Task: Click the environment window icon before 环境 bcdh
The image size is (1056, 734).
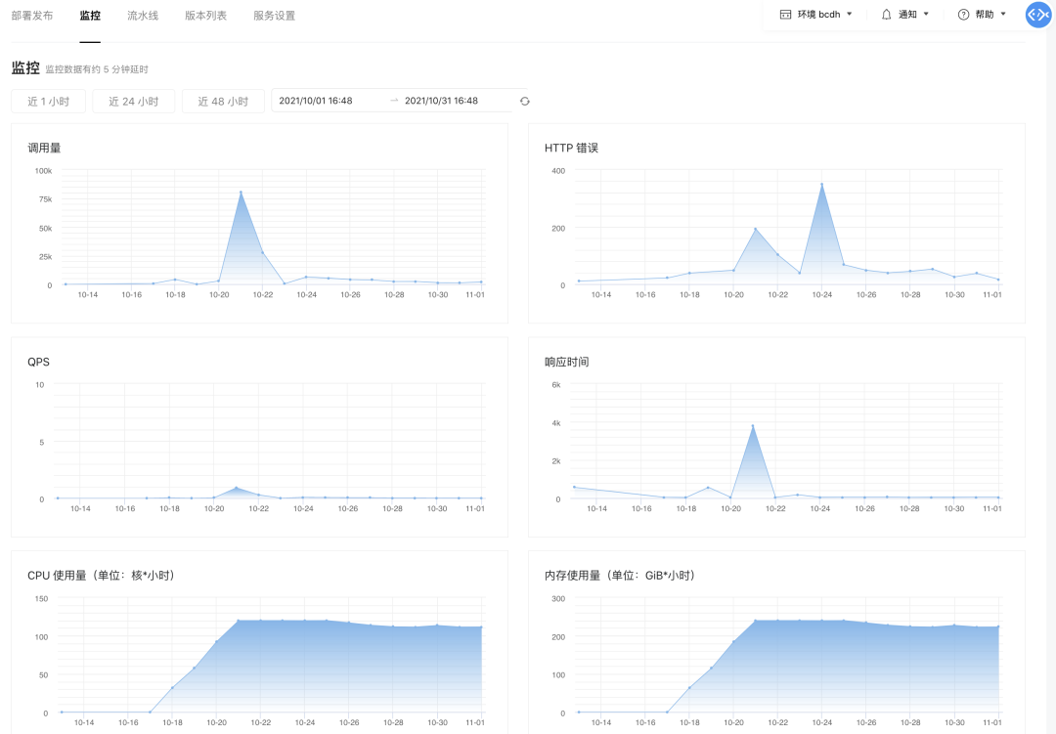Action: [x=785, y=15]
